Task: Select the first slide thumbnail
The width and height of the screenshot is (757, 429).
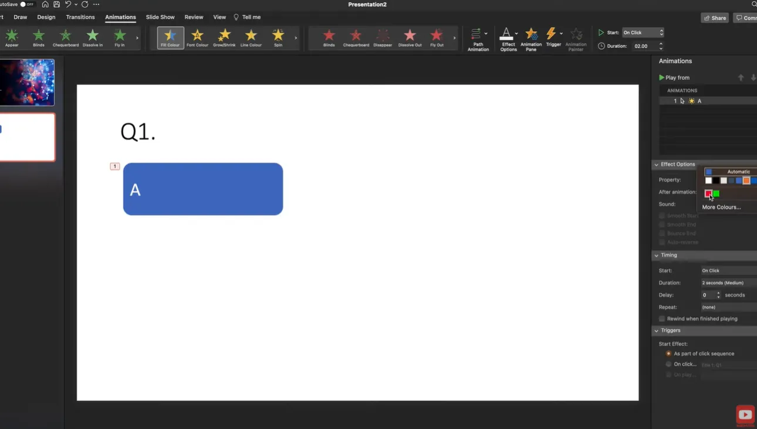Action: point(27,82)
